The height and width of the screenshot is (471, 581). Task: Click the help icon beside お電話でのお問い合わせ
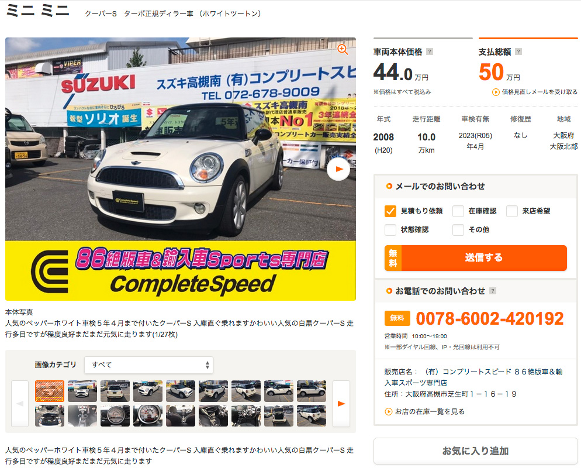(x=493, y=291)
